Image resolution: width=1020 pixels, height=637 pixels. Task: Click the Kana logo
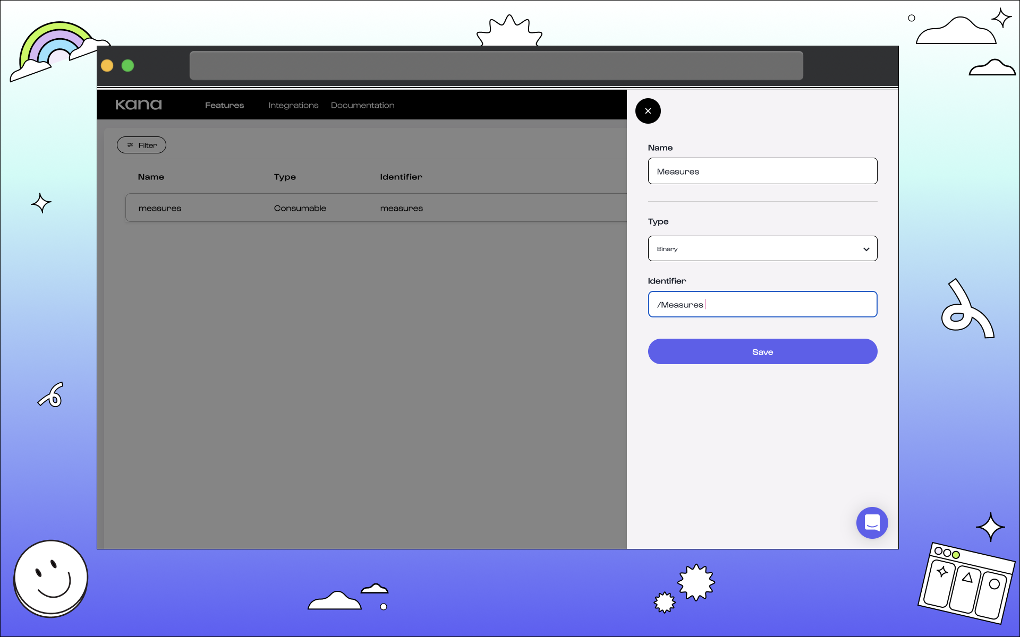click(x=139, y=105)
